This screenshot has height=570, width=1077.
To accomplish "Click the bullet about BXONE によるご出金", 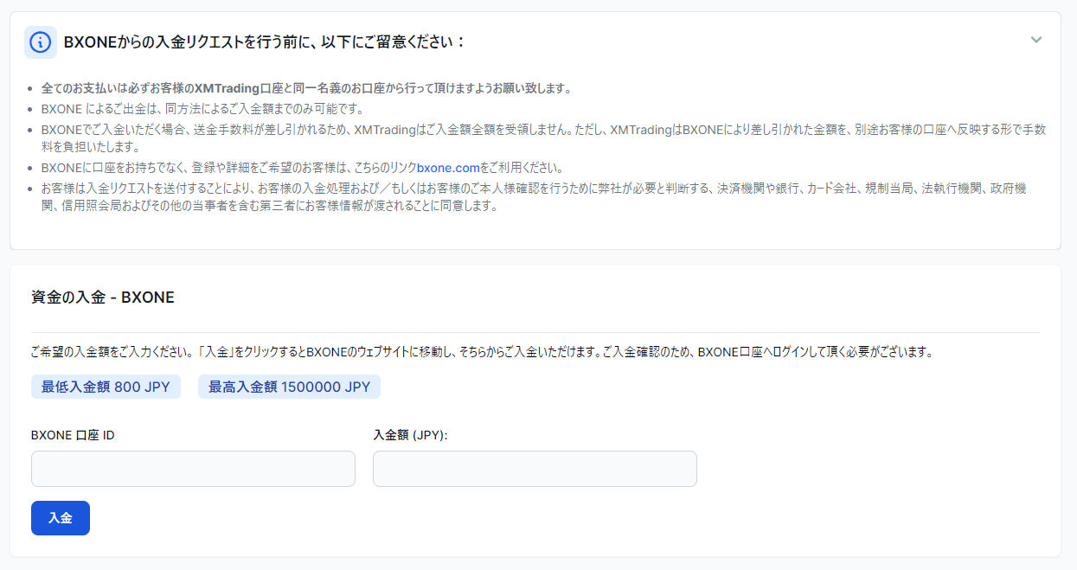I will click(x=202, y=109).
